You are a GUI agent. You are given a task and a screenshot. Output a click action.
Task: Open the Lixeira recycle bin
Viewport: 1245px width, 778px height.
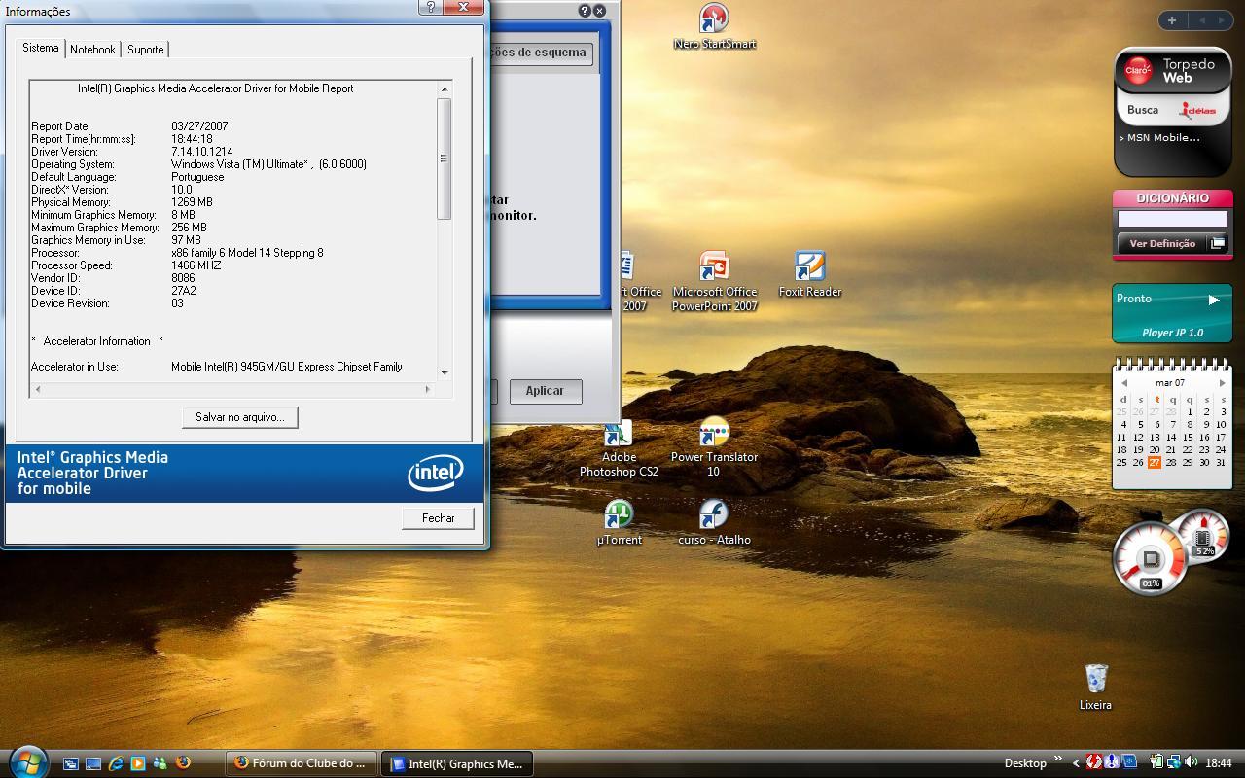[x=1095, y=687]
